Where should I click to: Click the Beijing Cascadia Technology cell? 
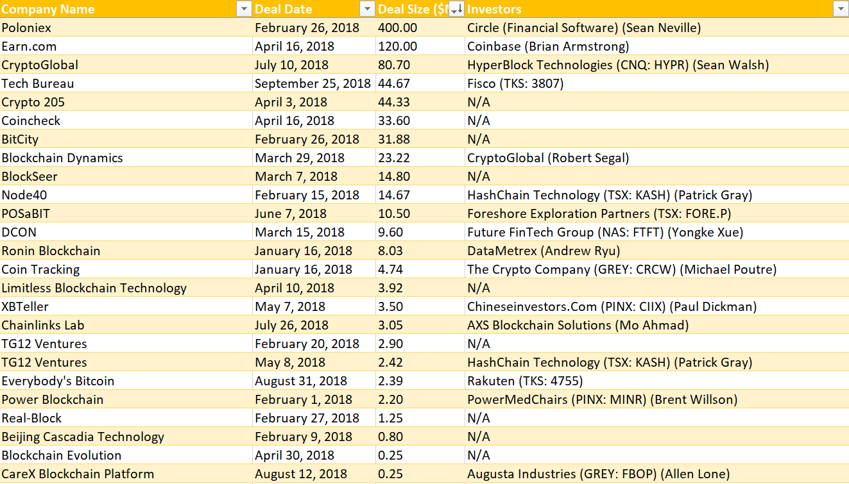point(126,437)
